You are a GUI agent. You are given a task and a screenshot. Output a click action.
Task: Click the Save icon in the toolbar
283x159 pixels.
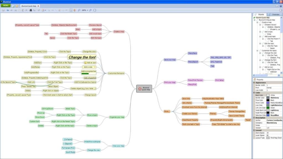(x=4, y=10)
